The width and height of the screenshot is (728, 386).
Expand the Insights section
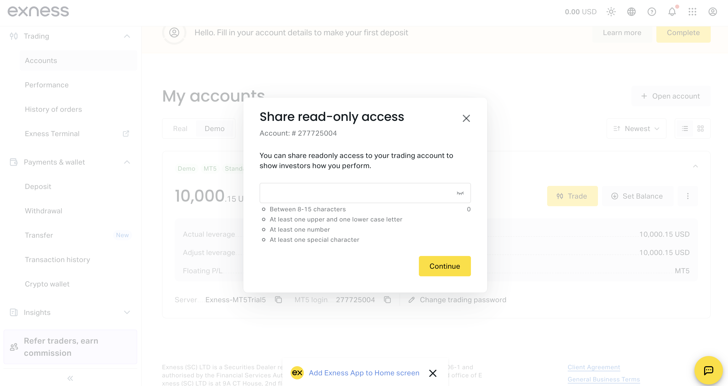click(127, 312)
